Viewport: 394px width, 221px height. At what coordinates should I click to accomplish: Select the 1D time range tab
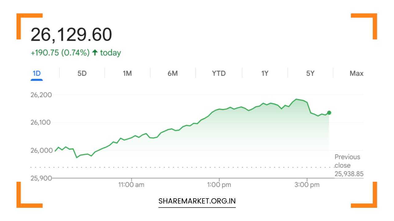pos(37,73)
